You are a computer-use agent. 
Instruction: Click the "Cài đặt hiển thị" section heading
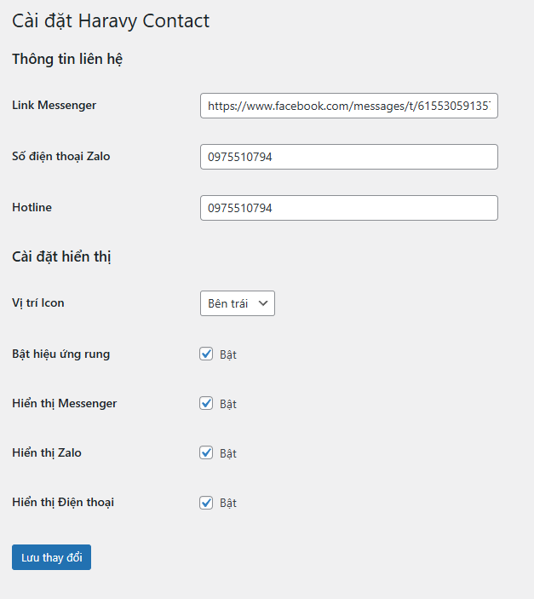pos(62,256)
